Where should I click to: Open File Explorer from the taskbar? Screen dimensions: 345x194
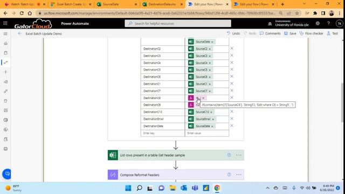(172, 188)
